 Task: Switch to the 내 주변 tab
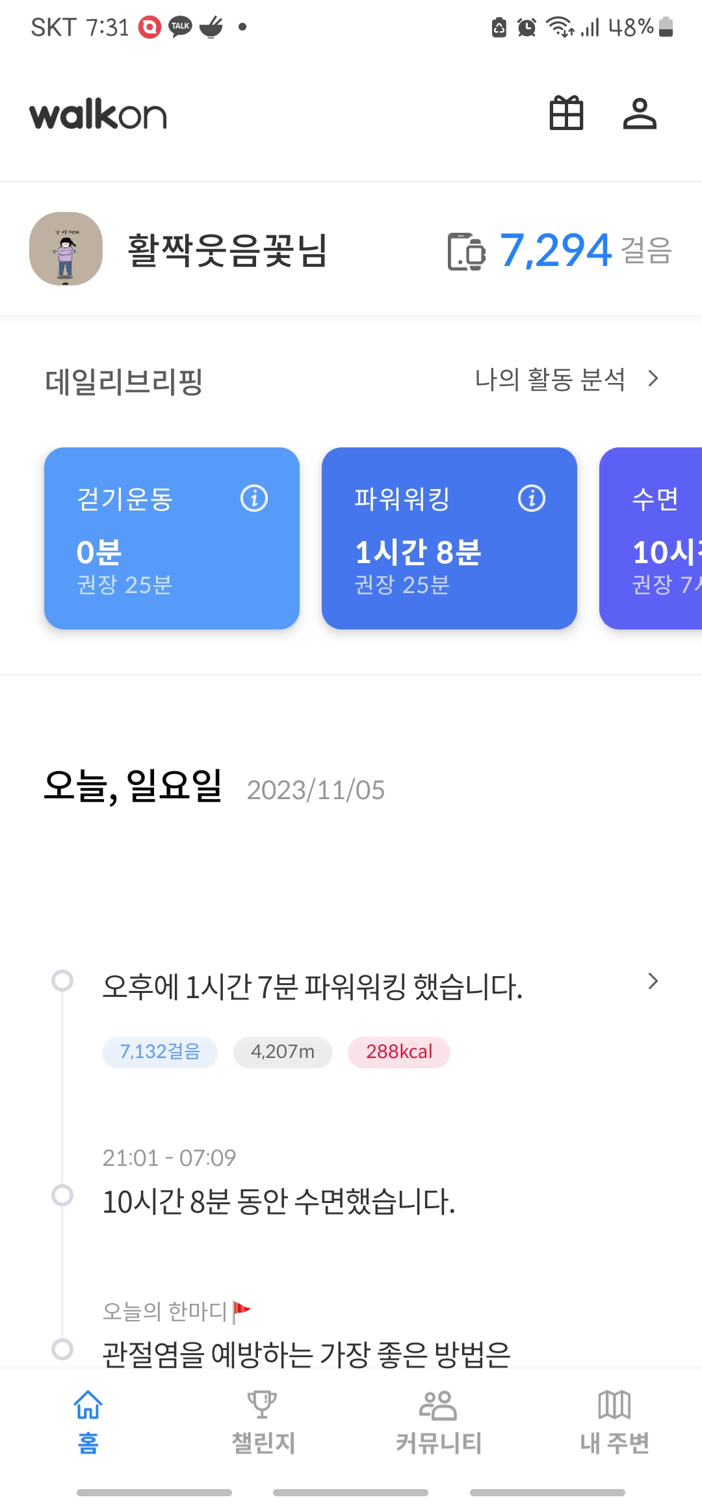pos(614,1421)
